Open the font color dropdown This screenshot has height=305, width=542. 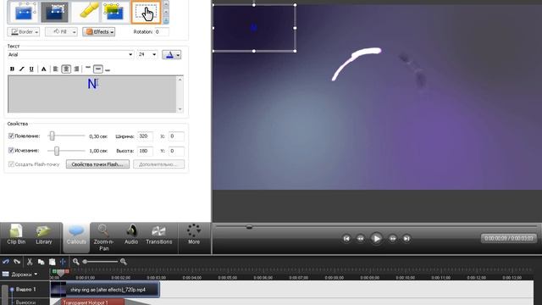tap(172, 54)
